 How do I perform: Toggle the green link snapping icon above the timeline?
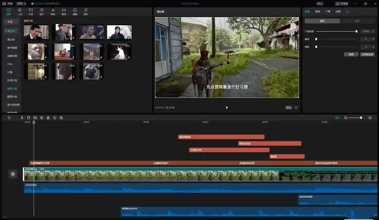337,118
